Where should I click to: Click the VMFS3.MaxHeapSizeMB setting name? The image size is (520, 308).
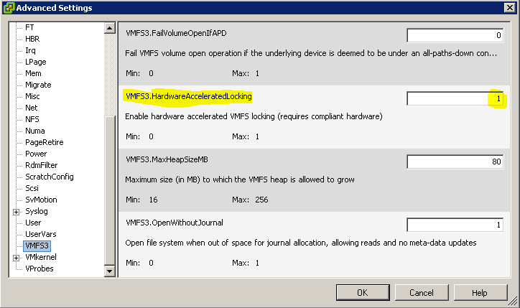click(167, 159)
